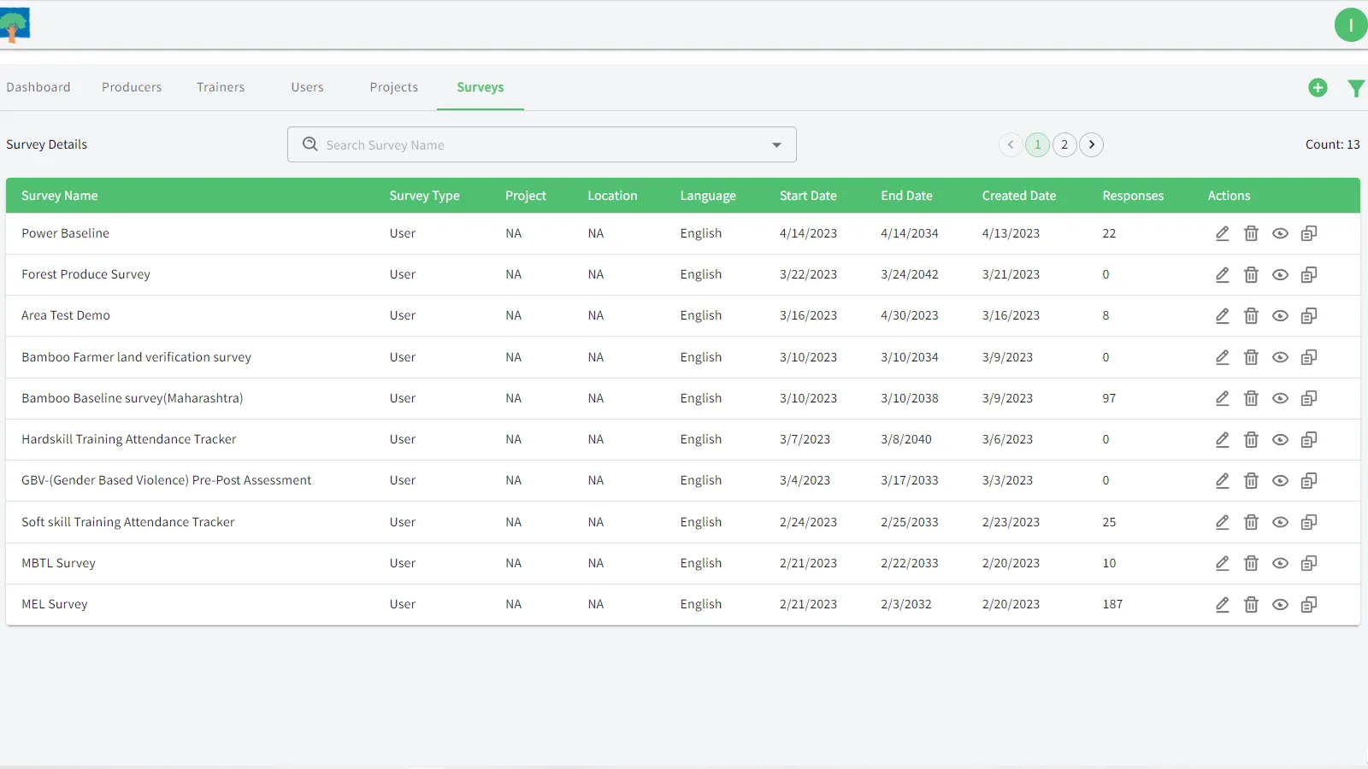Edit the MEL Survey

pos(1223,604)
